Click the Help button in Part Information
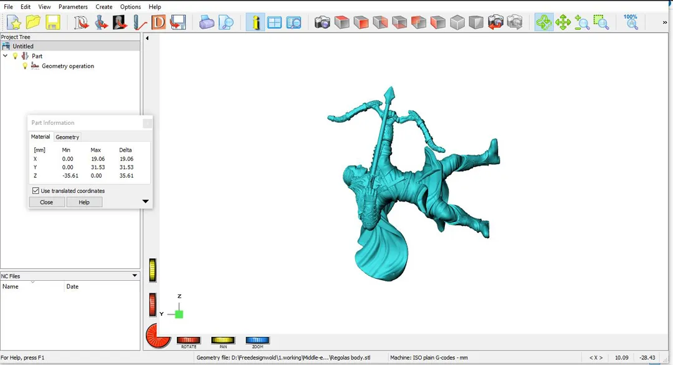 [84, 202]
